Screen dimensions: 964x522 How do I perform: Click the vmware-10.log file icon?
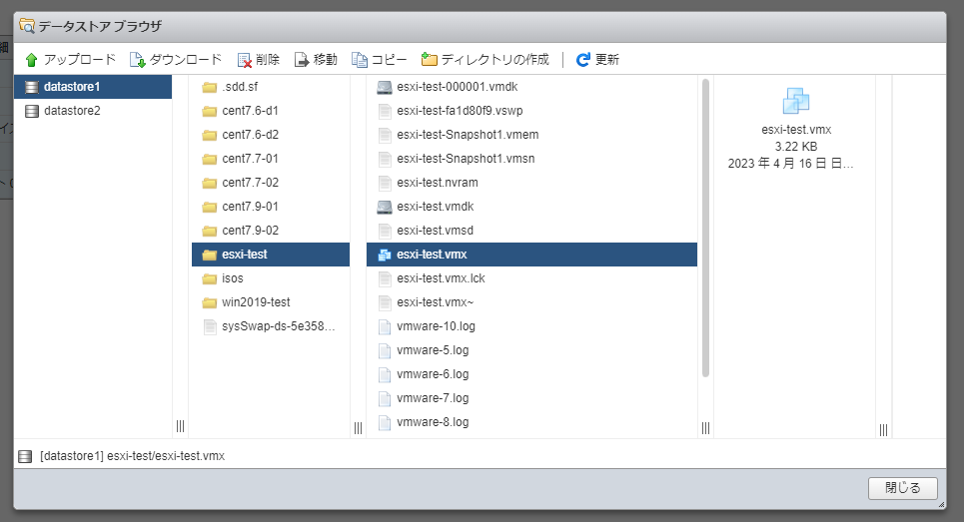385,326
